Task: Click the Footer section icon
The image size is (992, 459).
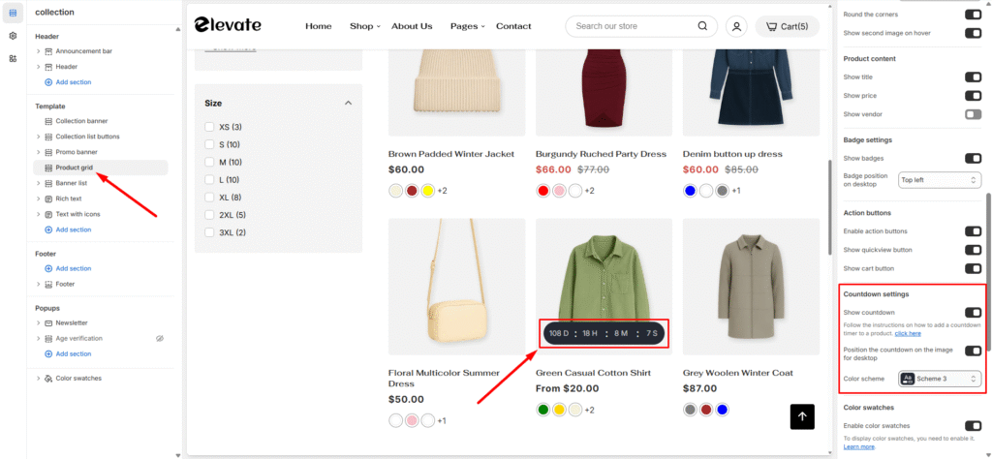Action: pyautogui.click(x=48, y=284)
